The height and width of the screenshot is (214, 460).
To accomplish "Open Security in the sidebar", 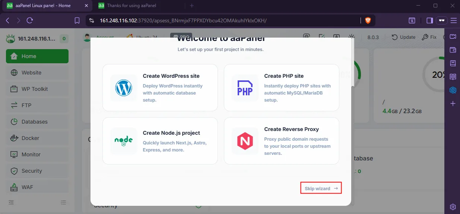I will point(37,171).
